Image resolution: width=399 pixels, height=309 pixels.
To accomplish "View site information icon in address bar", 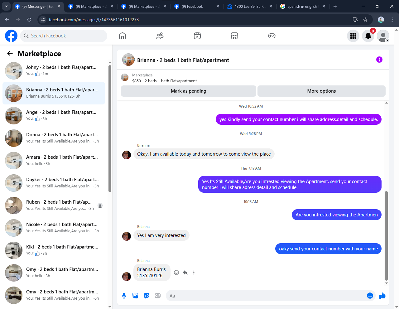I will [x=43, y=20].
